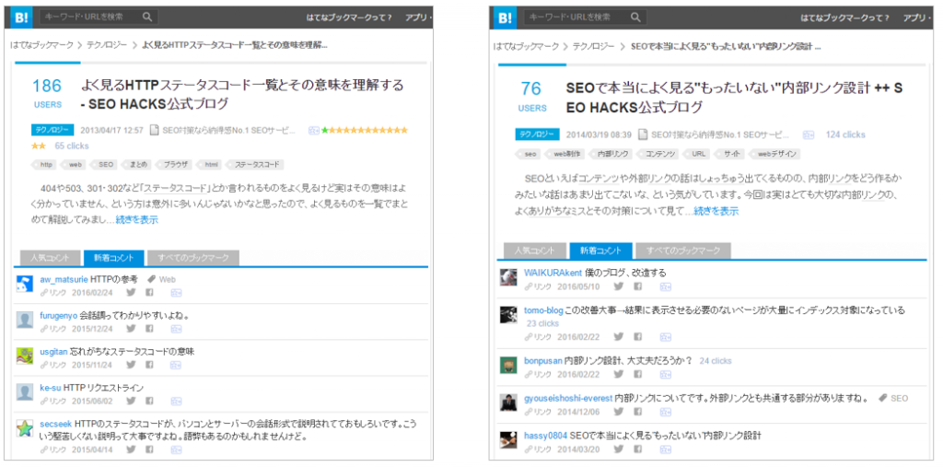Screen dimensions: 943x467
Task: Switch to 新着コメント tab in left window
Action: pos(114,258)
